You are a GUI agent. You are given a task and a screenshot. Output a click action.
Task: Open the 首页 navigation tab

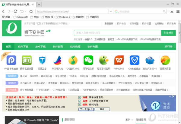tap(8, 47)
